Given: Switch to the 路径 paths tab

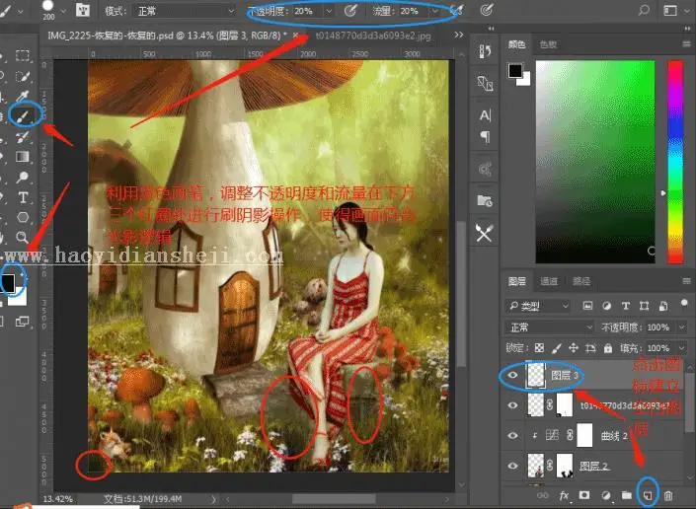Looking at the screenshot, I should click(581, 281).
